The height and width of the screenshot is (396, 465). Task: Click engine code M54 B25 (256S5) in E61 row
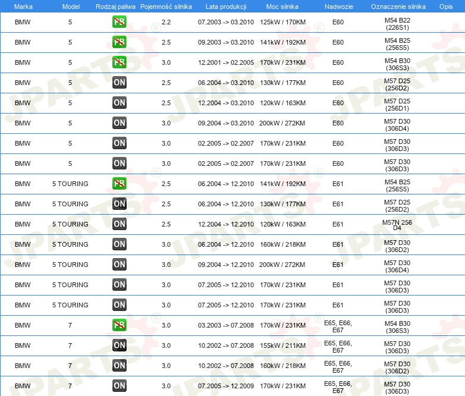[x=397, y=186]
